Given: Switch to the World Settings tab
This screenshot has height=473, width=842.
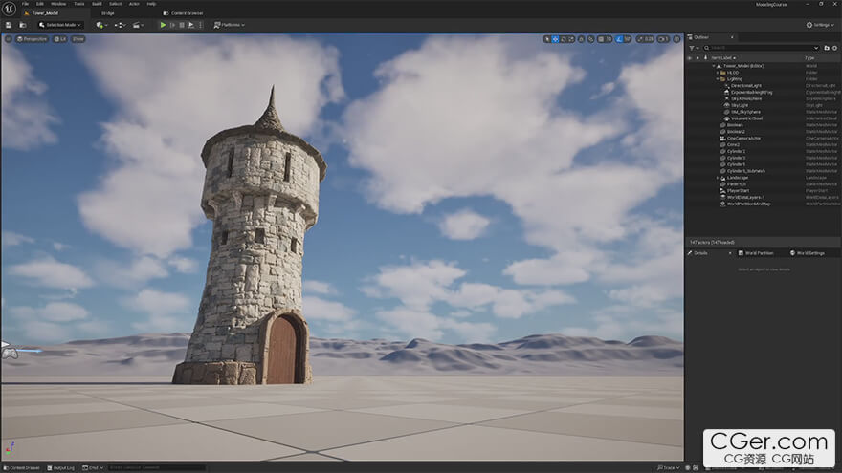Looking at the screenshot, I should [808, 253].
